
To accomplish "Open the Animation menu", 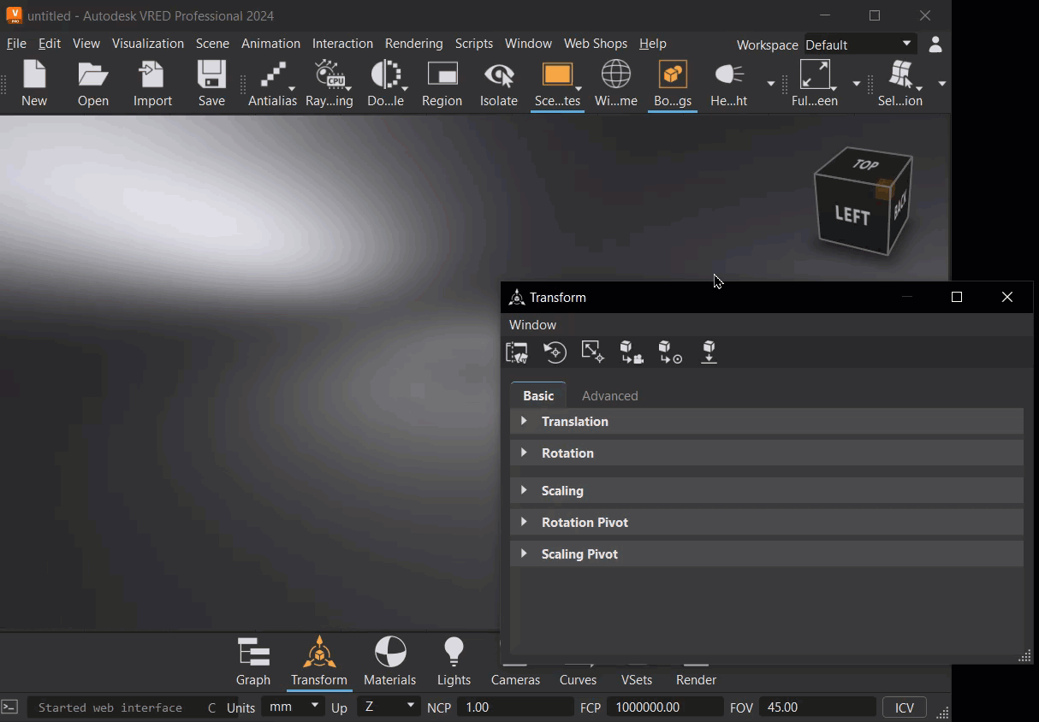I will pyautogui.click(x=270, y=44).
